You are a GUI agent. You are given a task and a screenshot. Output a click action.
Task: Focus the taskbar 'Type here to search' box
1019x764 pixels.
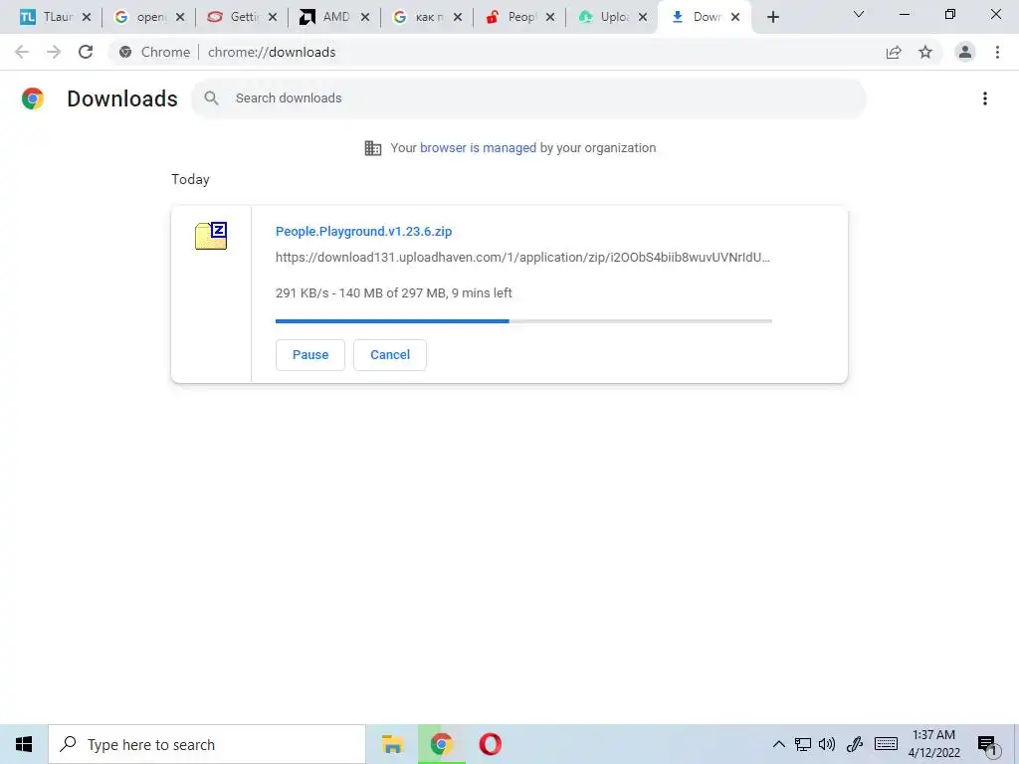point(207,744)
